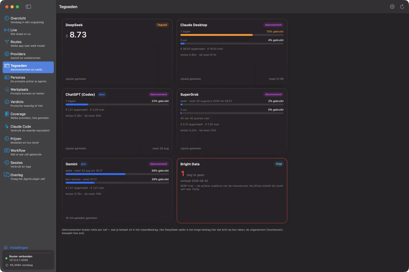Open Routes in the sidebar
The width and height of the screenshot is (409, 272).
(x=28, y=44)
